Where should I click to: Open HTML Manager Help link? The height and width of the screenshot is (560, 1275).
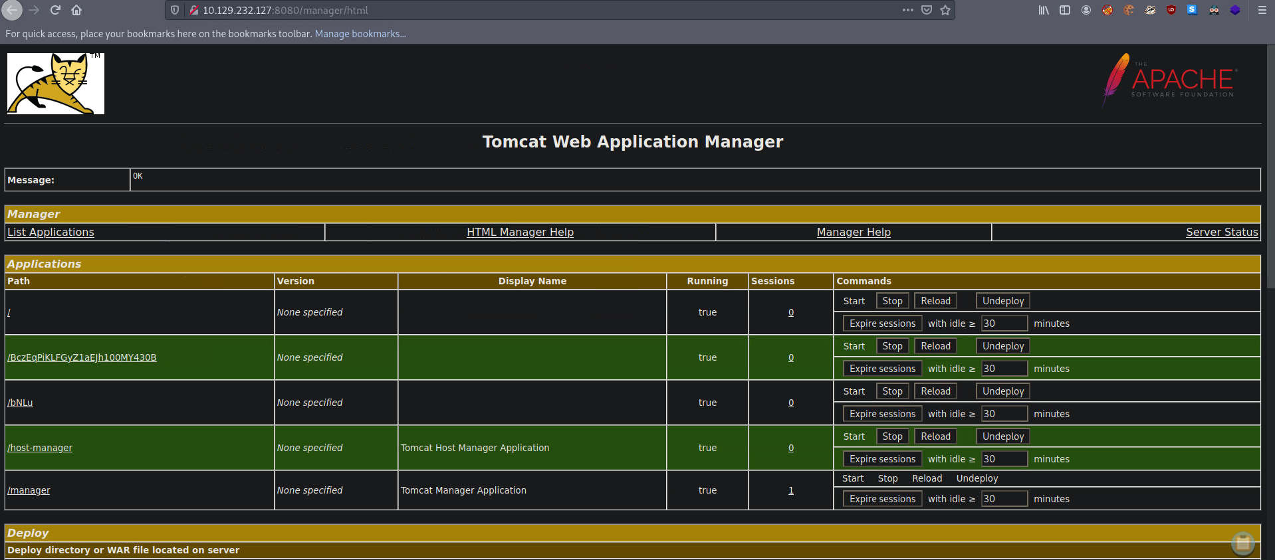[x=520, y=232]
